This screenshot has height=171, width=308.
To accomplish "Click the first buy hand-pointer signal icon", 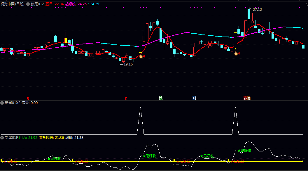I will click(141, 56).
